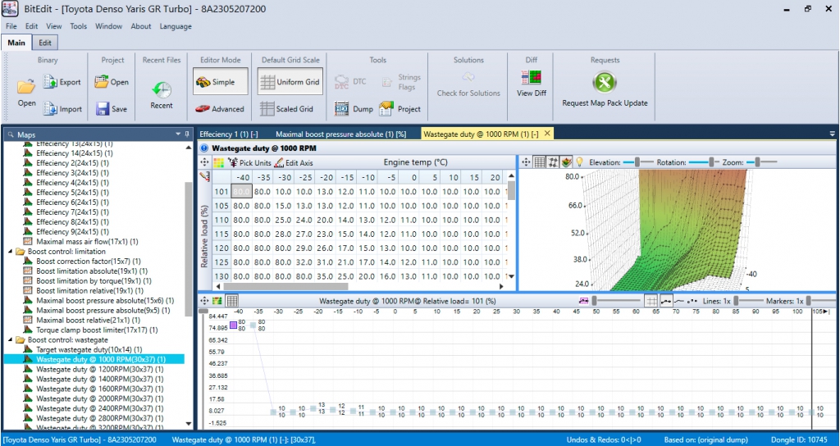840x446 pixels.
Task: Select Advanced editor mode
Action: pyautogui.click(x=219, y=109)
